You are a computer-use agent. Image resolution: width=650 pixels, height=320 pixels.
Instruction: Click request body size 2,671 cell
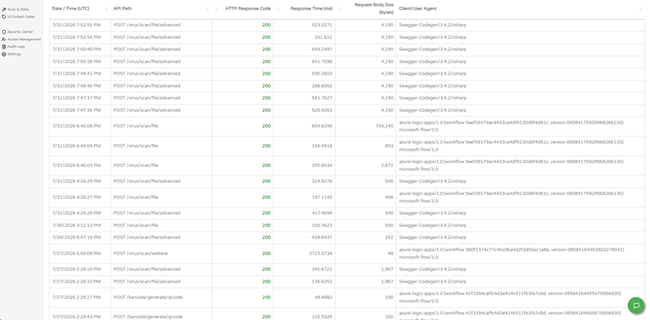point(387,165)
